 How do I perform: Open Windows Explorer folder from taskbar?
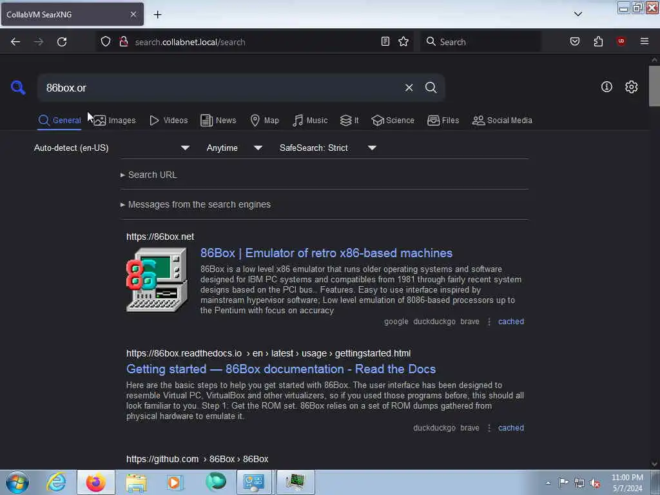(135, 482)
